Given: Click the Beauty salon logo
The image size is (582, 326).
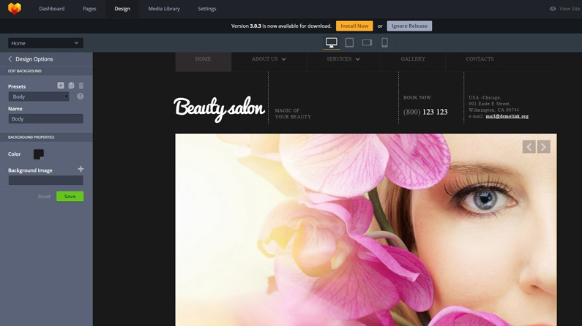Looking at the screenshot, I should pos(219,108).
